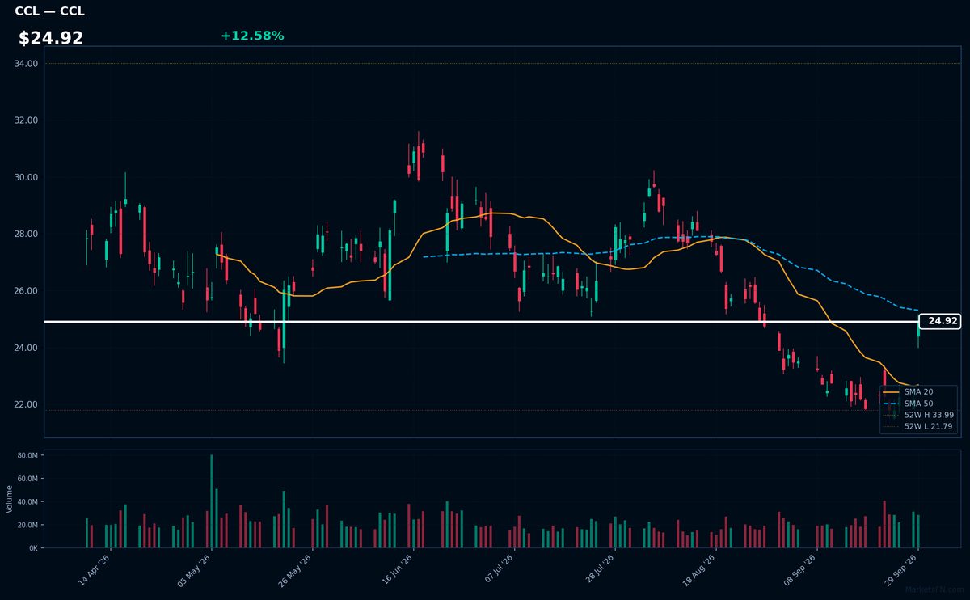Viewport: 970px width, 600px height.
Task: Click the 40.0M volume axis label
Action: (x=27, y=502)
